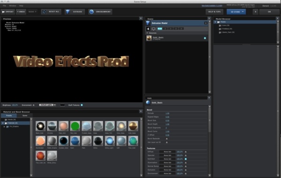Switch to the Presets tab

[9, 116]
